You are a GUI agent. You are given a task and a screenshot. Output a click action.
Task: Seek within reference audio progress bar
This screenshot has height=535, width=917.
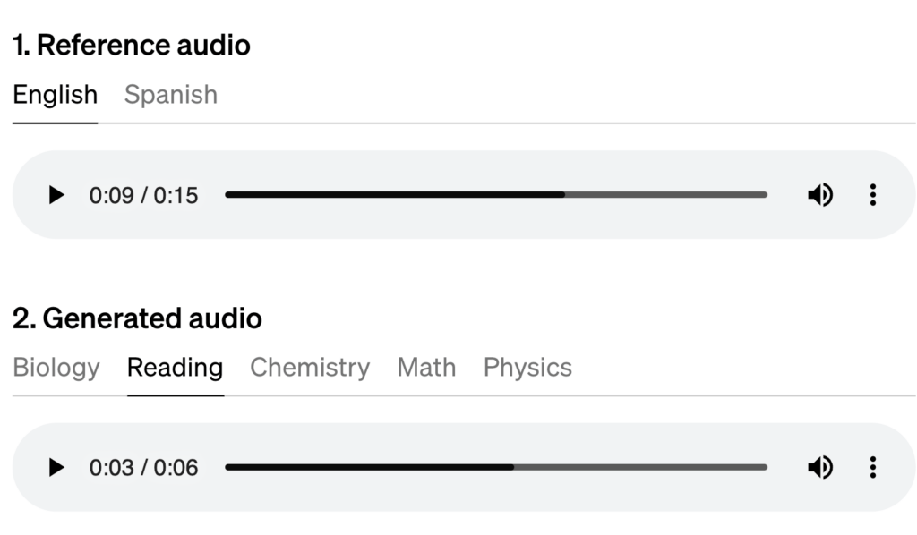click(496, 195)
